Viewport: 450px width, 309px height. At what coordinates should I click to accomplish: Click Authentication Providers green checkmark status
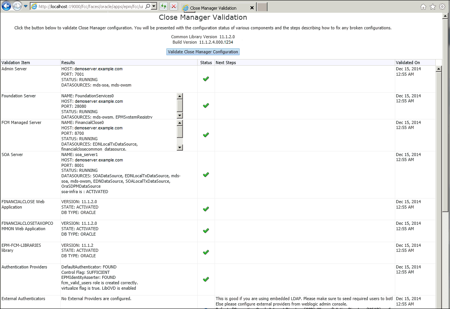206,279
